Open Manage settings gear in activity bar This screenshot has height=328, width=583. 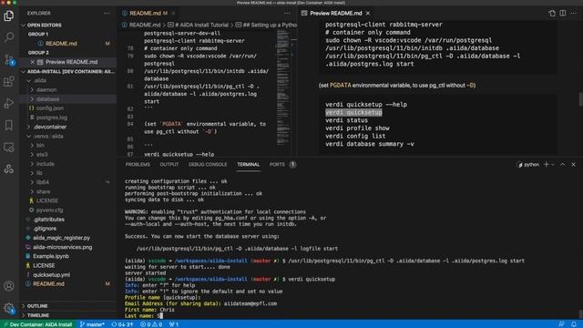pos(8,308)
